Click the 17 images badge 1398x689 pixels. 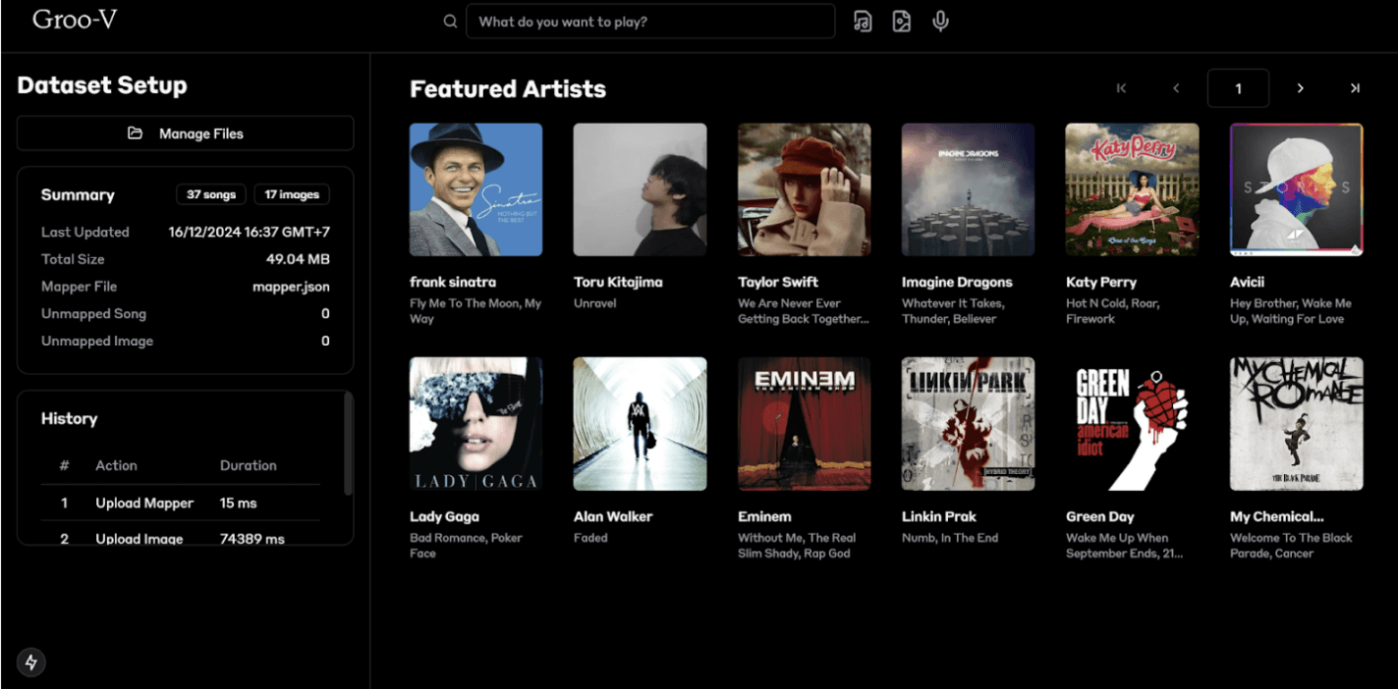[x=291, y=193]
